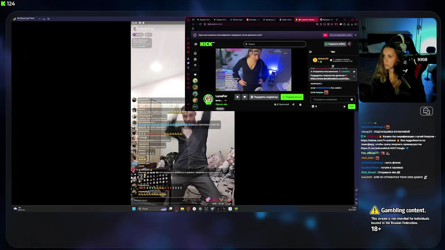Click the green KICK logo
The image size is (445, 250).
point(207,44)
